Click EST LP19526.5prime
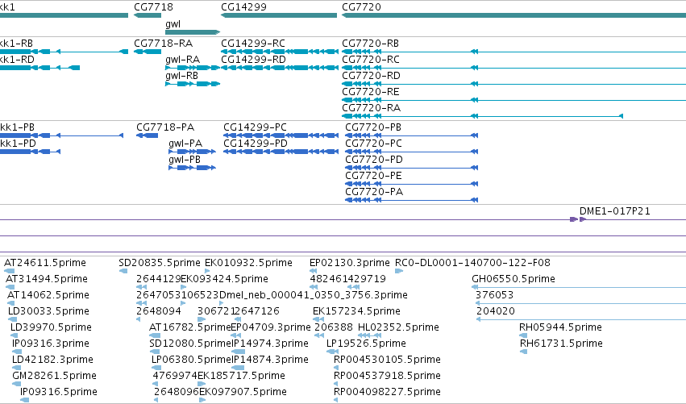686x404 pixels. [x=366, y=344]
